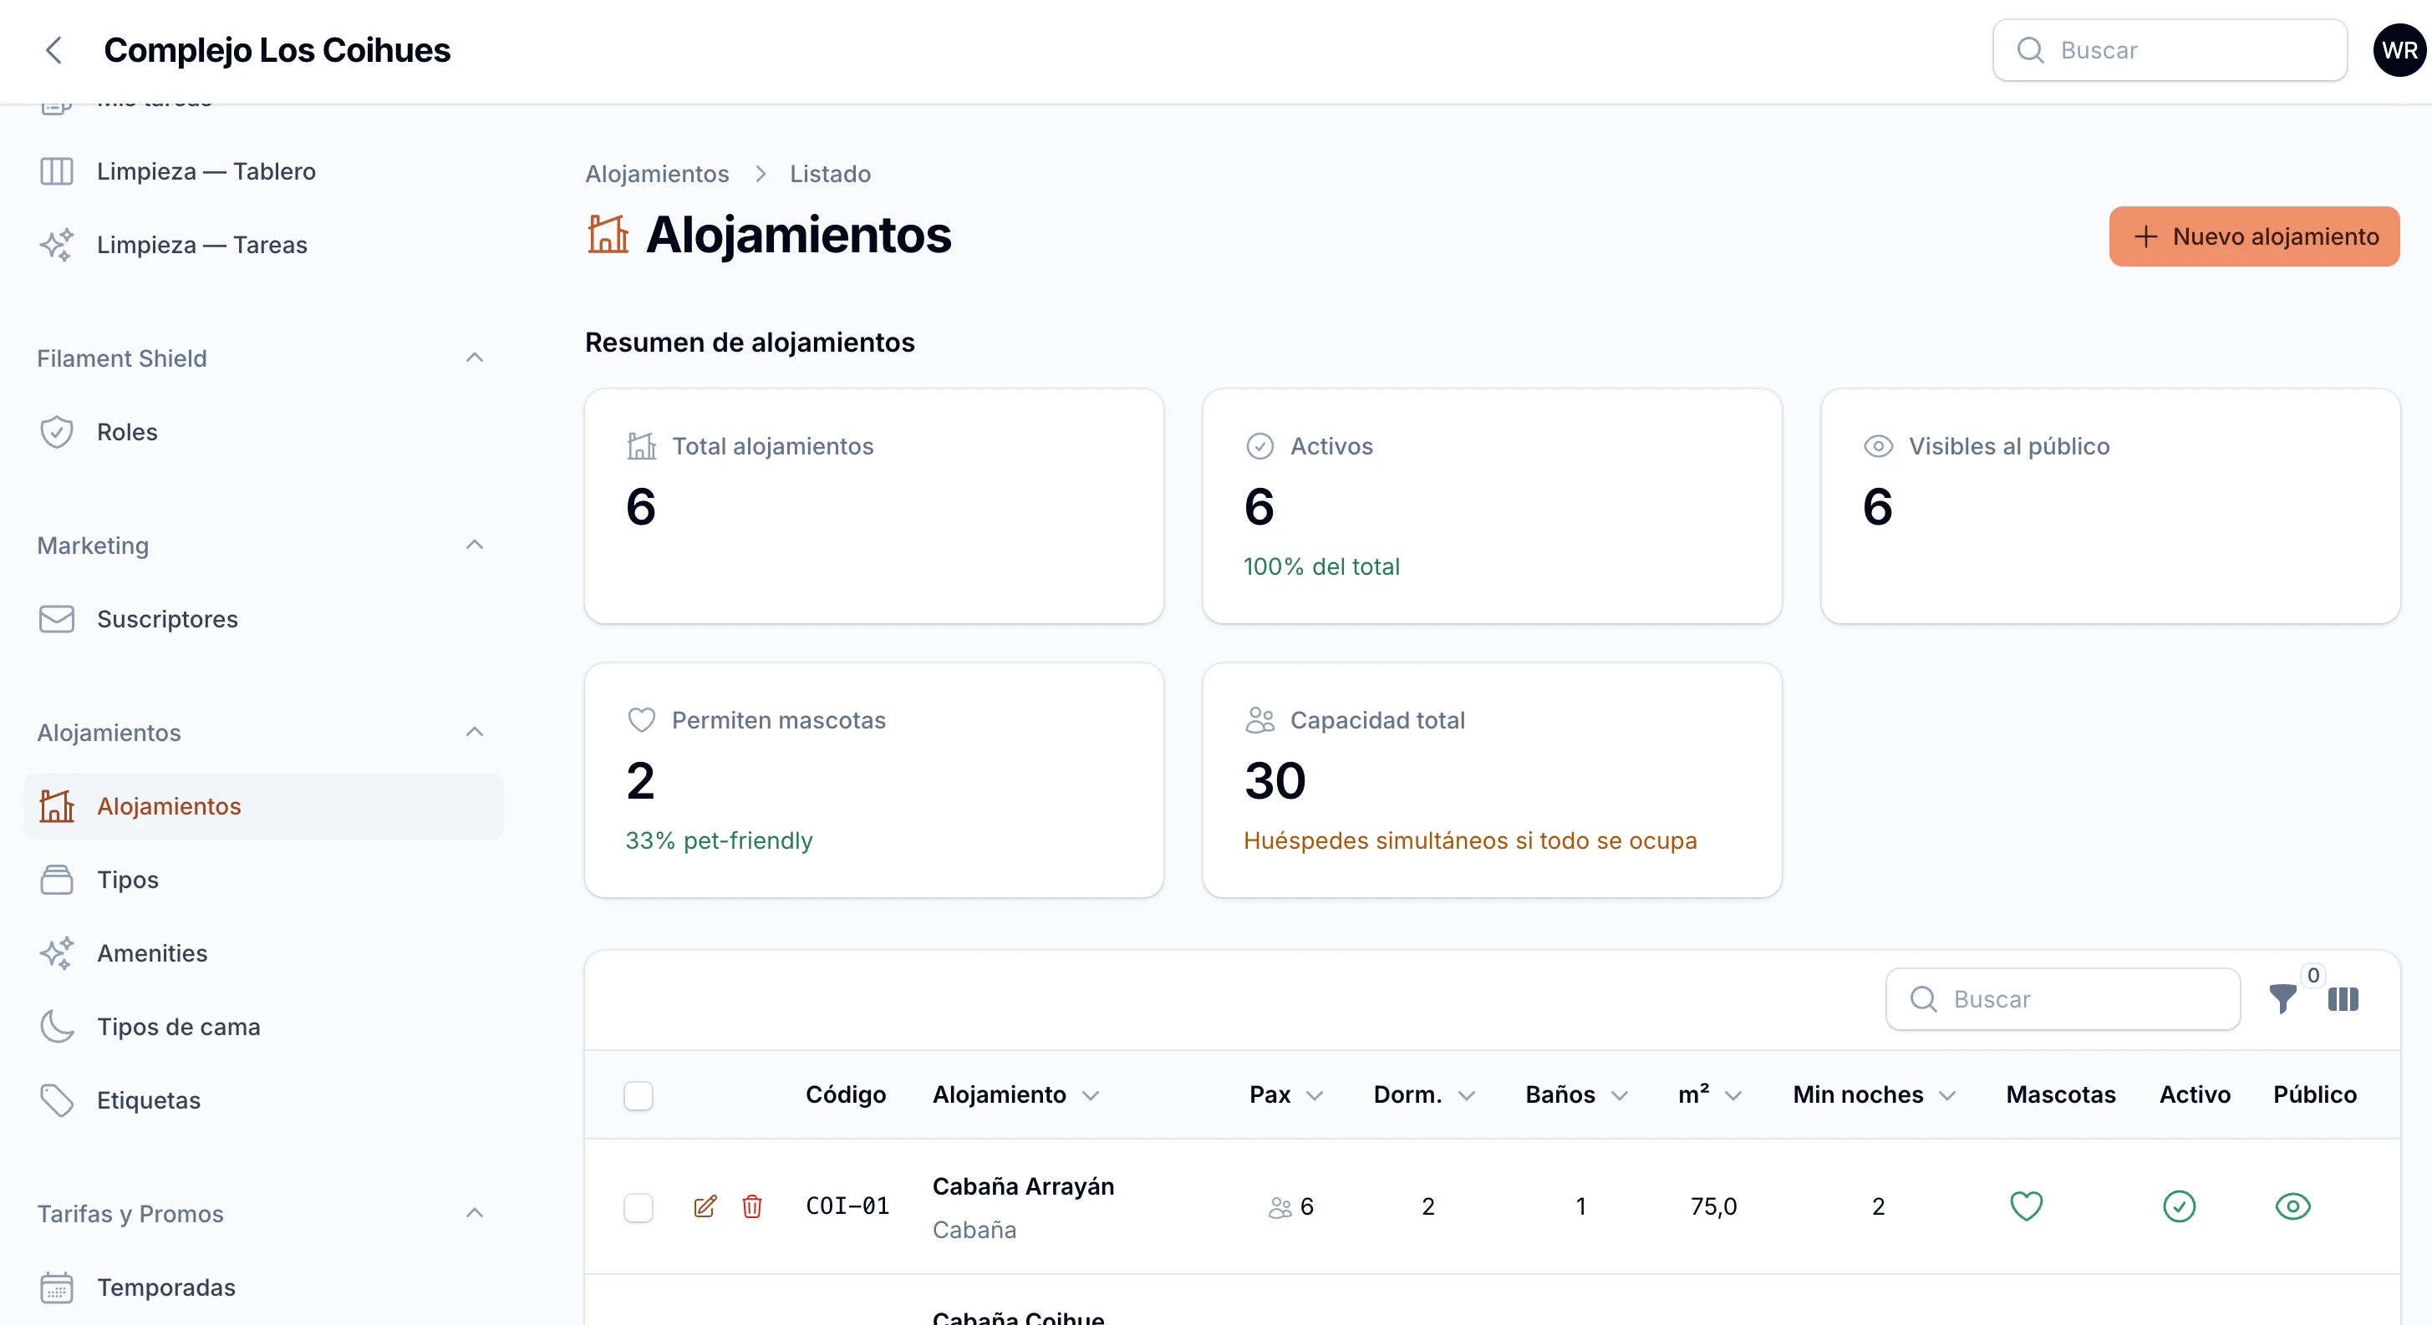Image resolution: width=2432 pixels, height=1325 pixels.
Task: Open Limpieza — Tablero menu item
Action: [x=263, y=170]
